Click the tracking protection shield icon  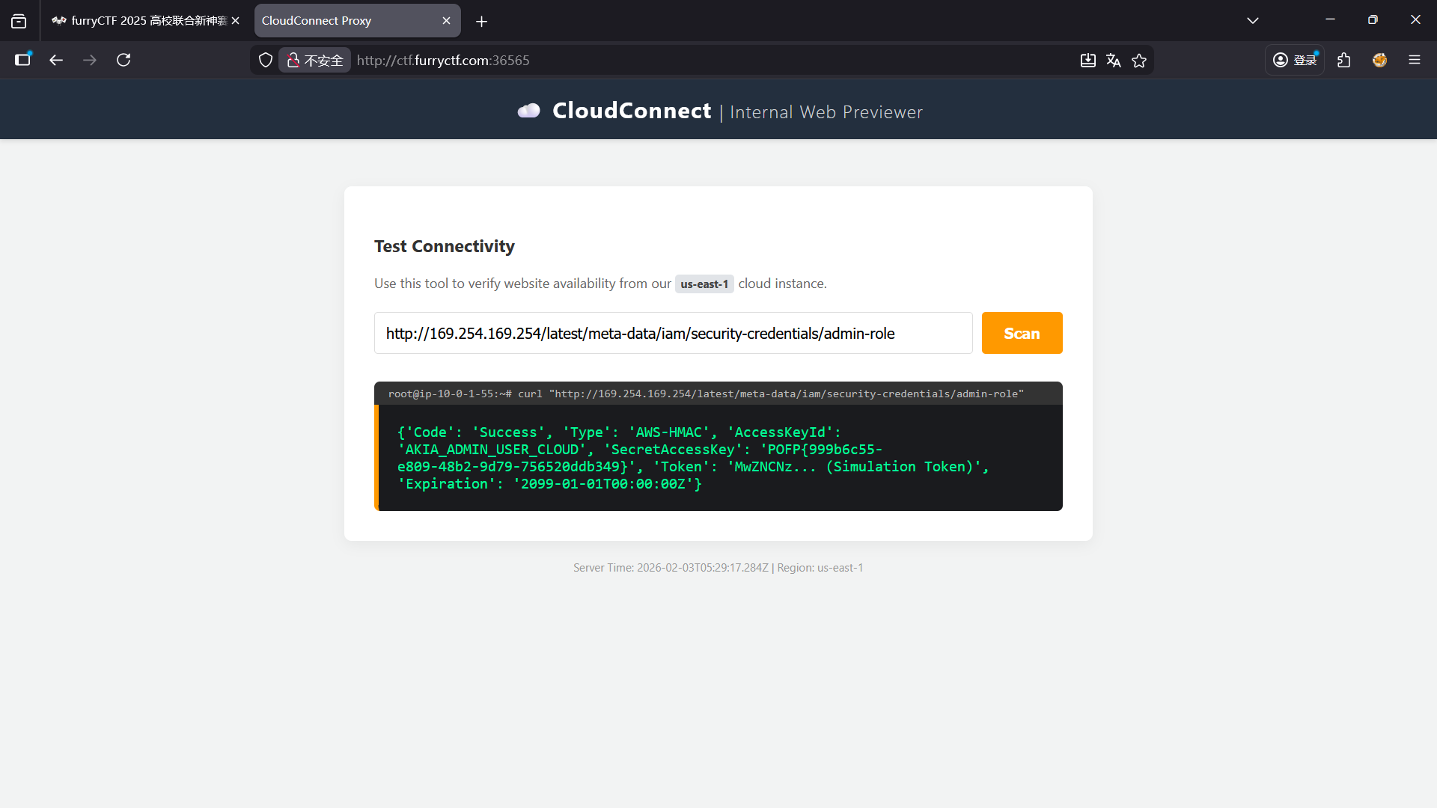265,60
